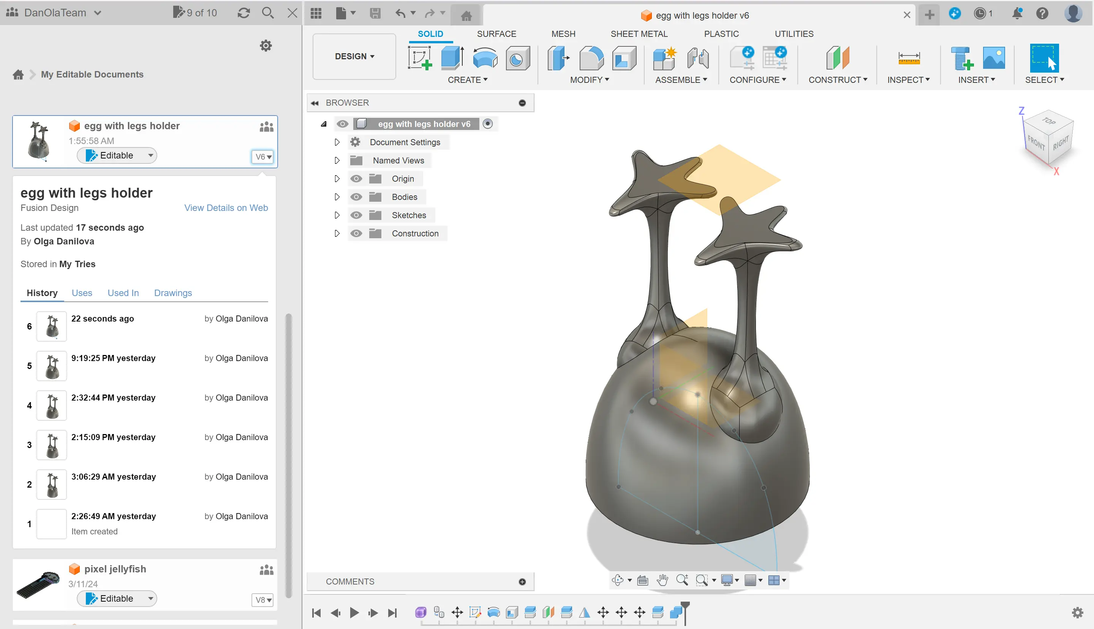Click the Create Sketch tool icon

420,58
